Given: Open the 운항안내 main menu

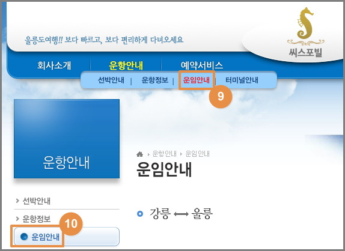Looking at the screenshot, I should coord(126,65).
